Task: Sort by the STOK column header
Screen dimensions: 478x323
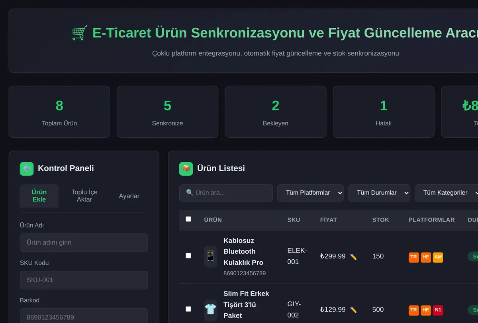Action: pyautogui.click(x=380, y=220)
